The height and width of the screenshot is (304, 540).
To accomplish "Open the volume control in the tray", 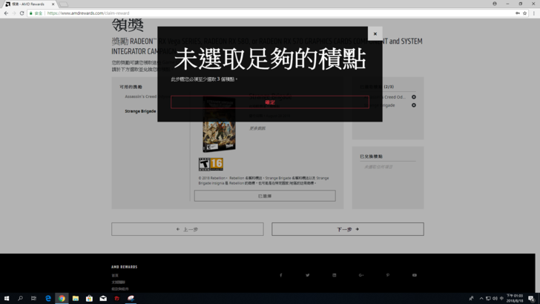I will tap(495, 299).
